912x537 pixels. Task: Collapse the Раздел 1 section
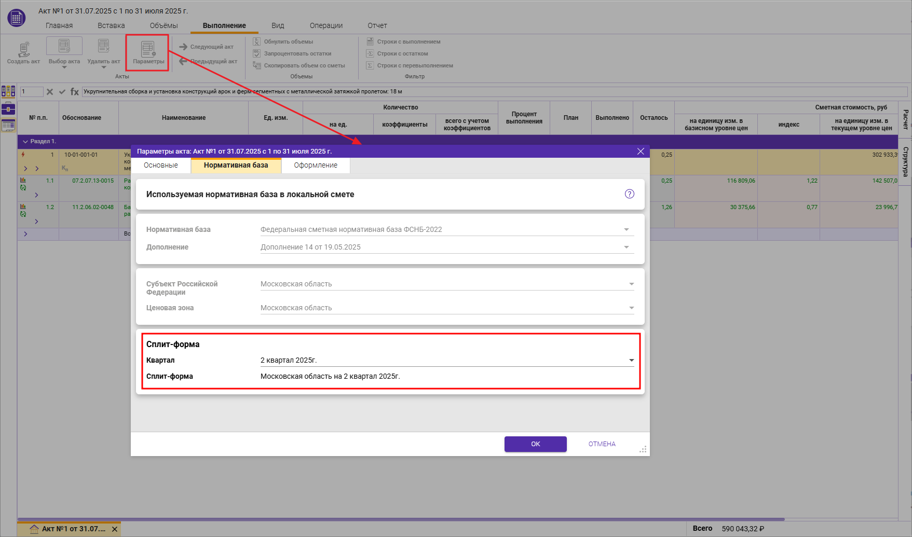(25, 142)
